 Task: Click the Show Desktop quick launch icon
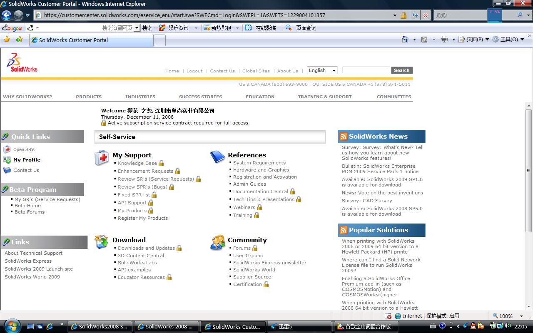pos(31,327)
